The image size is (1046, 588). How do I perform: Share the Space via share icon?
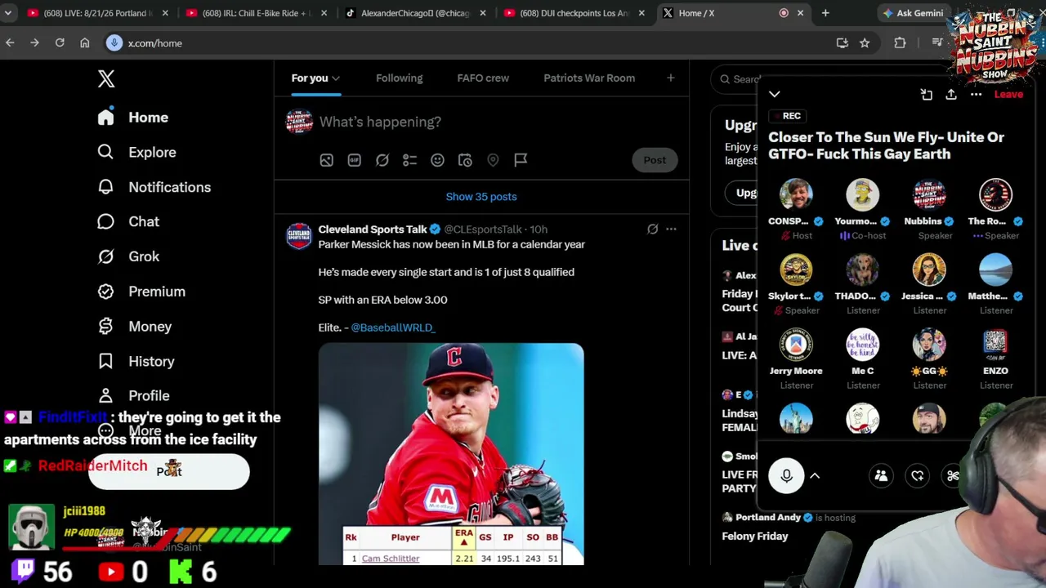(951, 95)
